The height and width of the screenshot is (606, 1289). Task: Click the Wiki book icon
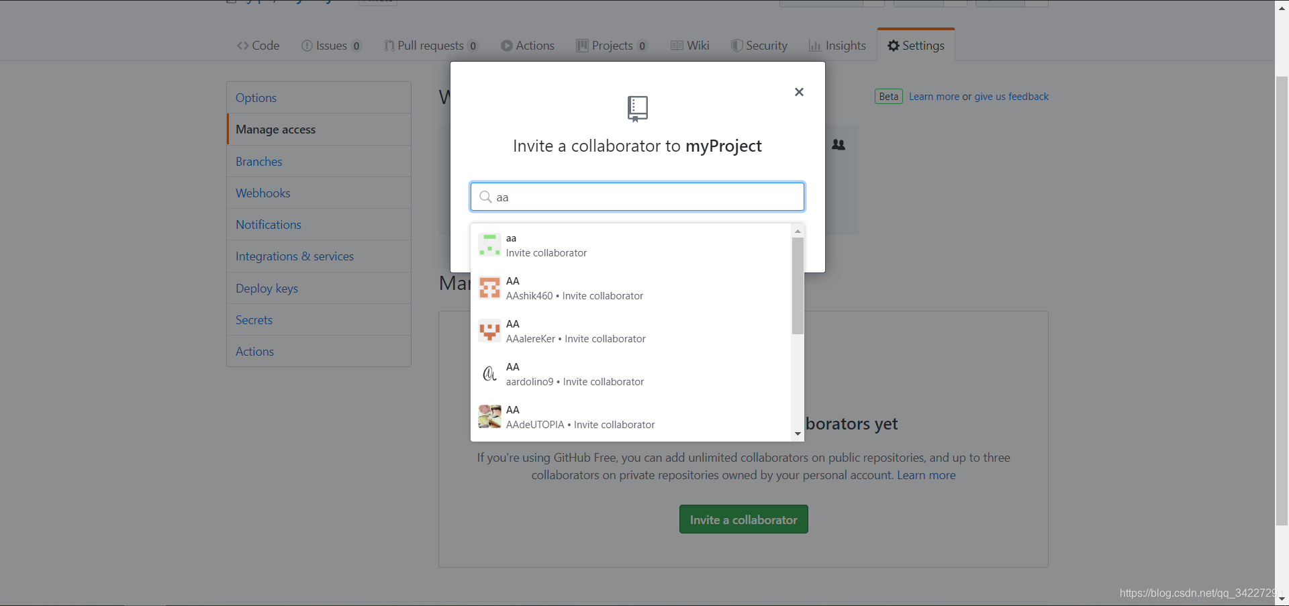(677, 46)
